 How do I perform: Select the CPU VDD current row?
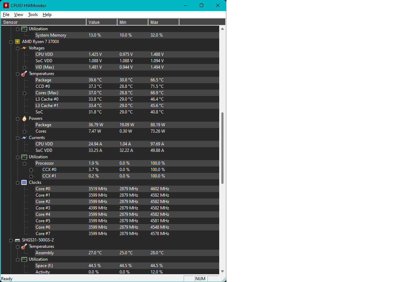pyautogui.click(x=127, y=144)
